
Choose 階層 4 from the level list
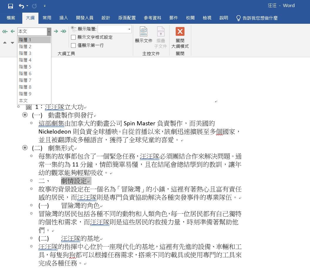tap(34, 60)
